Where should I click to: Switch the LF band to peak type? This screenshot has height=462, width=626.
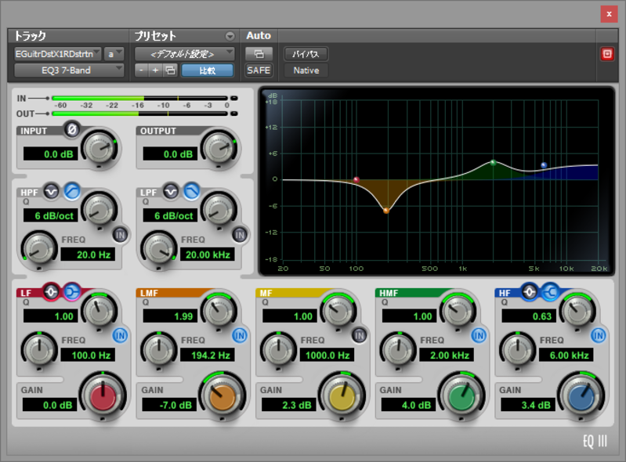pyautogui.click(x=52, y=292)
